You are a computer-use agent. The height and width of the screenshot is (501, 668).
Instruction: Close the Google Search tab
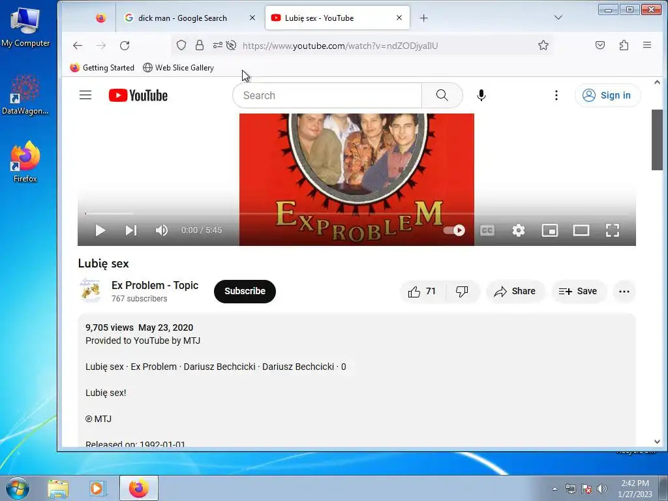(x=252, y=18)
